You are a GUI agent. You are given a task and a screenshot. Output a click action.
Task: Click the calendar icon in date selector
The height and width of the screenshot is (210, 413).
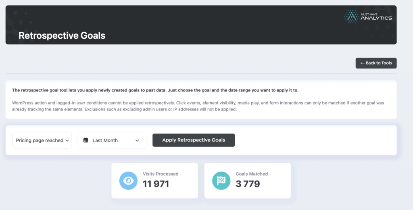pos(86,140)
